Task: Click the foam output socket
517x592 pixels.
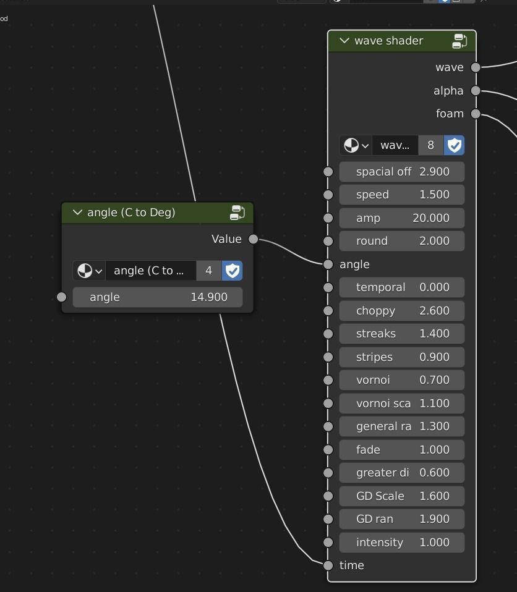Action: click(x=476, y=114)
